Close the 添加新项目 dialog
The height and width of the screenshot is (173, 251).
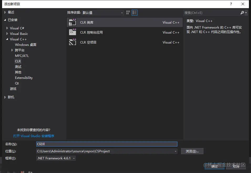click(243, 4)
